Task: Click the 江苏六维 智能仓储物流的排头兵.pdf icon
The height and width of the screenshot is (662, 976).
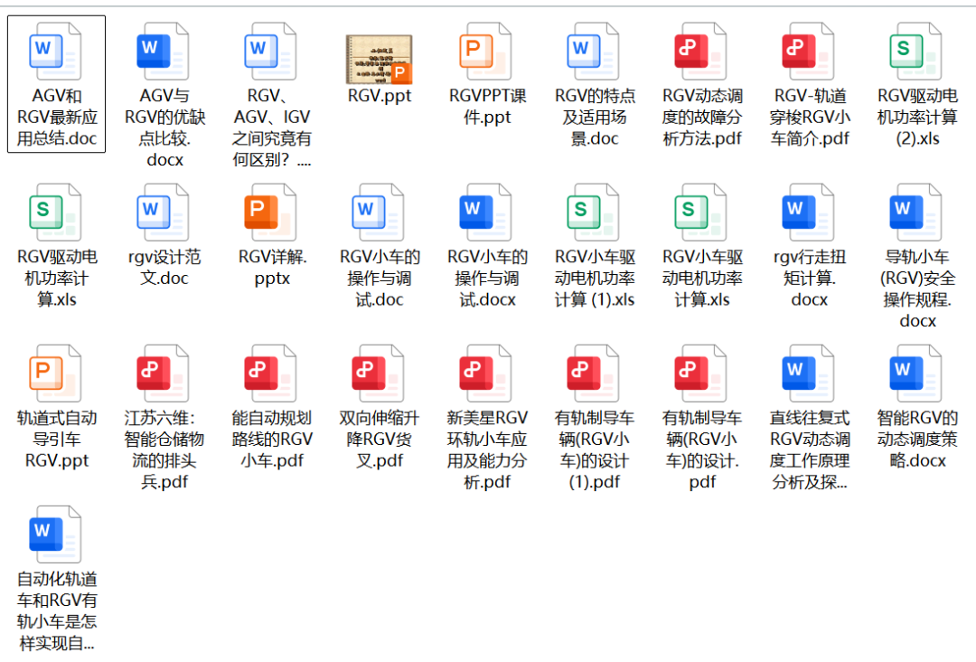Action: pyautogui.click(x=164, y=374)
